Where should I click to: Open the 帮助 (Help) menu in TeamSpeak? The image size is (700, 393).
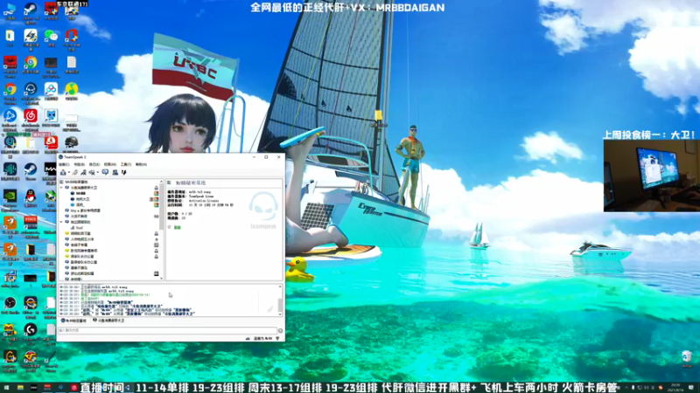[x=141, y=164]
